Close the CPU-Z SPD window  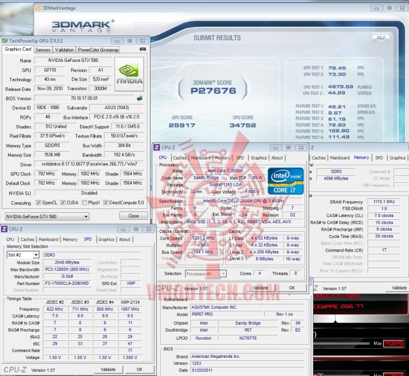(149, 229)
